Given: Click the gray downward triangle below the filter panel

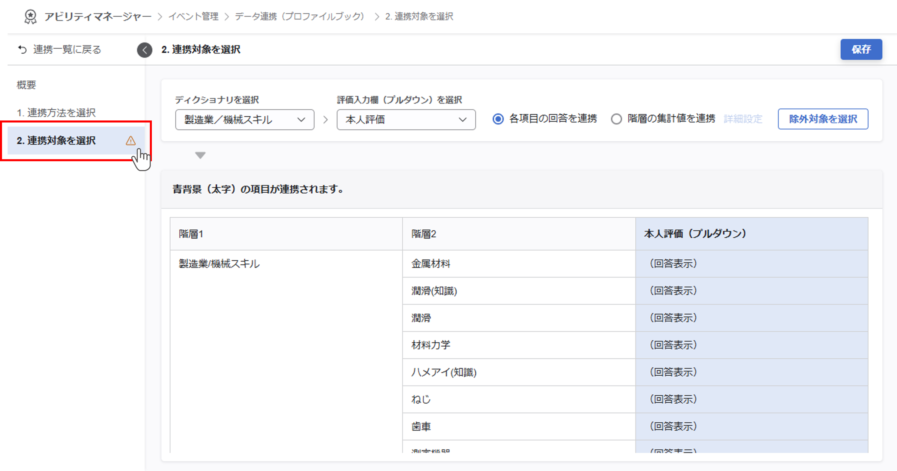Looking at the screenshot, I should pyautogui.click(x=200, y=155).
